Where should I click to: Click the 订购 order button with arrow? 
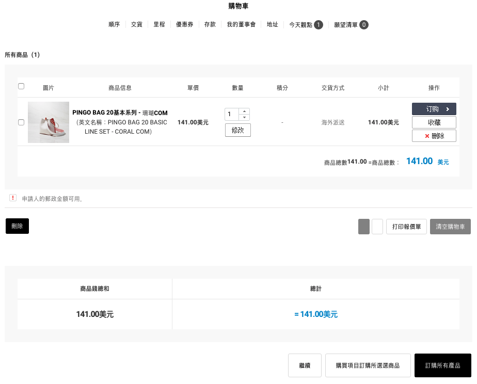pos(434,109)
